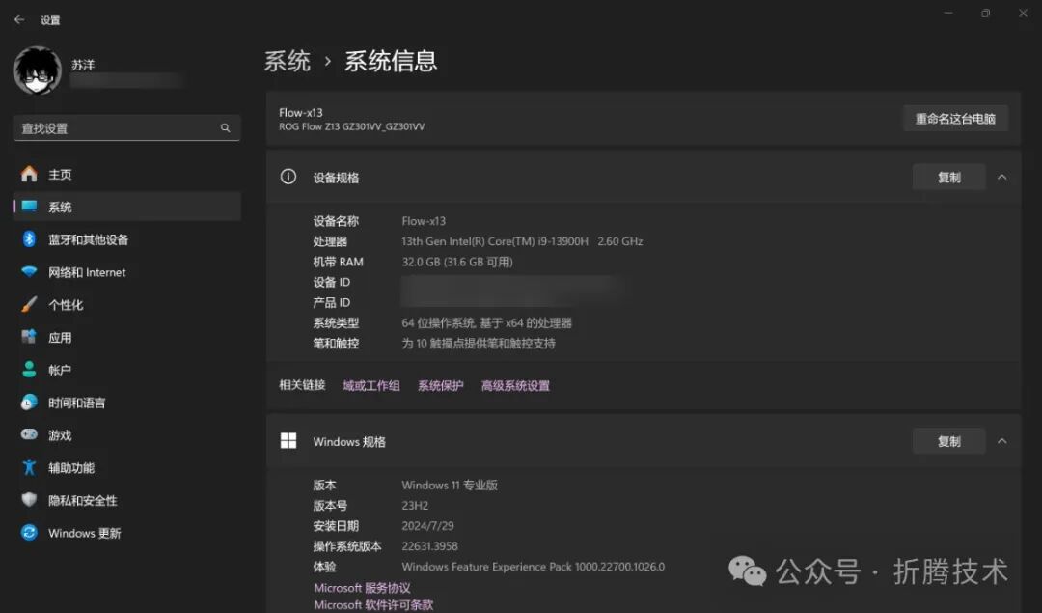Open 游戏 settings in sidebar
The image size is (1042, 613).
pos(126,434)
